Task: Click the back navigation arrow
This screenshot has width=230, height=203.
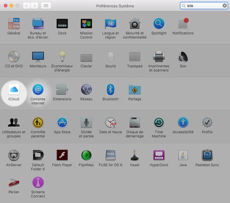Action: [x=27, y=5]
